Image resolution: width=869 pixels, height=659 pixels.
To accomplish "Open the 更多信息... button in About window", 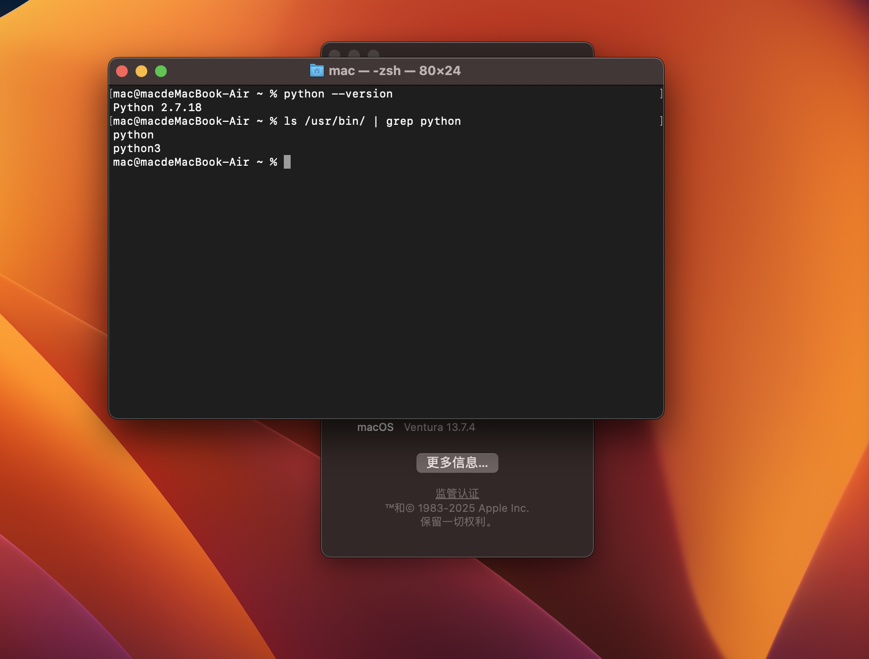I will [457, 463].
